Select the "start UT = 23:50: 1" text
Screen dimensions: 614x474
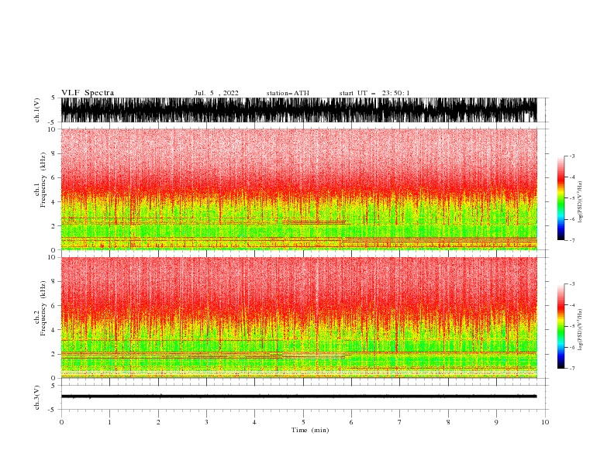[374, 93]
